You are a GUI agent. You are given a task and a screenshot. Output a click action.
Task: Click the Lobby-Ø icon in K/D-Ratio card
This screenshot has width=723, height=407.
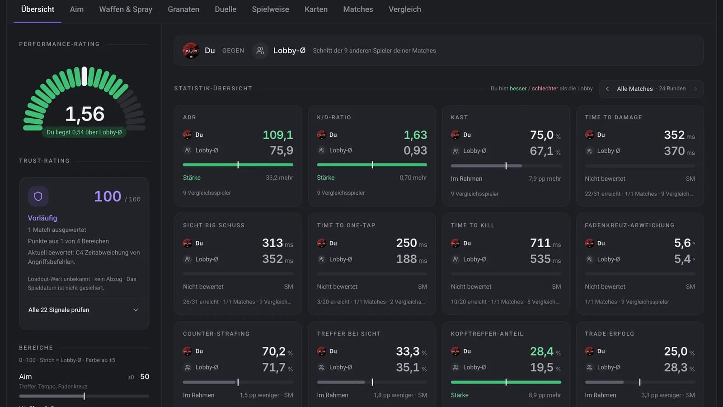[321, 150]
